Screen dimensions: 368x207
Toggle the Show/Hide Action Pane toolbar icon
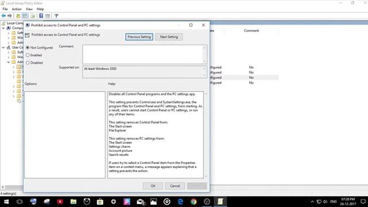click(x=48, y=16)
